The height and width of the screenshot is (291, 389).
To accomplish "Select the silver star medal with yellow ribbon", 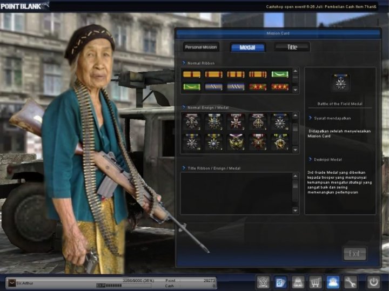I will [214, 142].
